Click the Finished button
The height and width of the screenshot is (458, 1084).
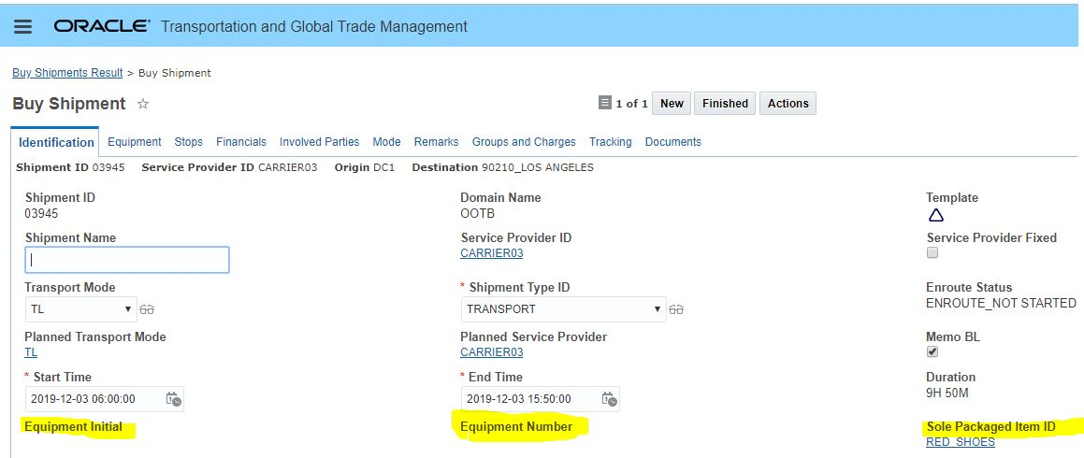[x=725, y=104]
